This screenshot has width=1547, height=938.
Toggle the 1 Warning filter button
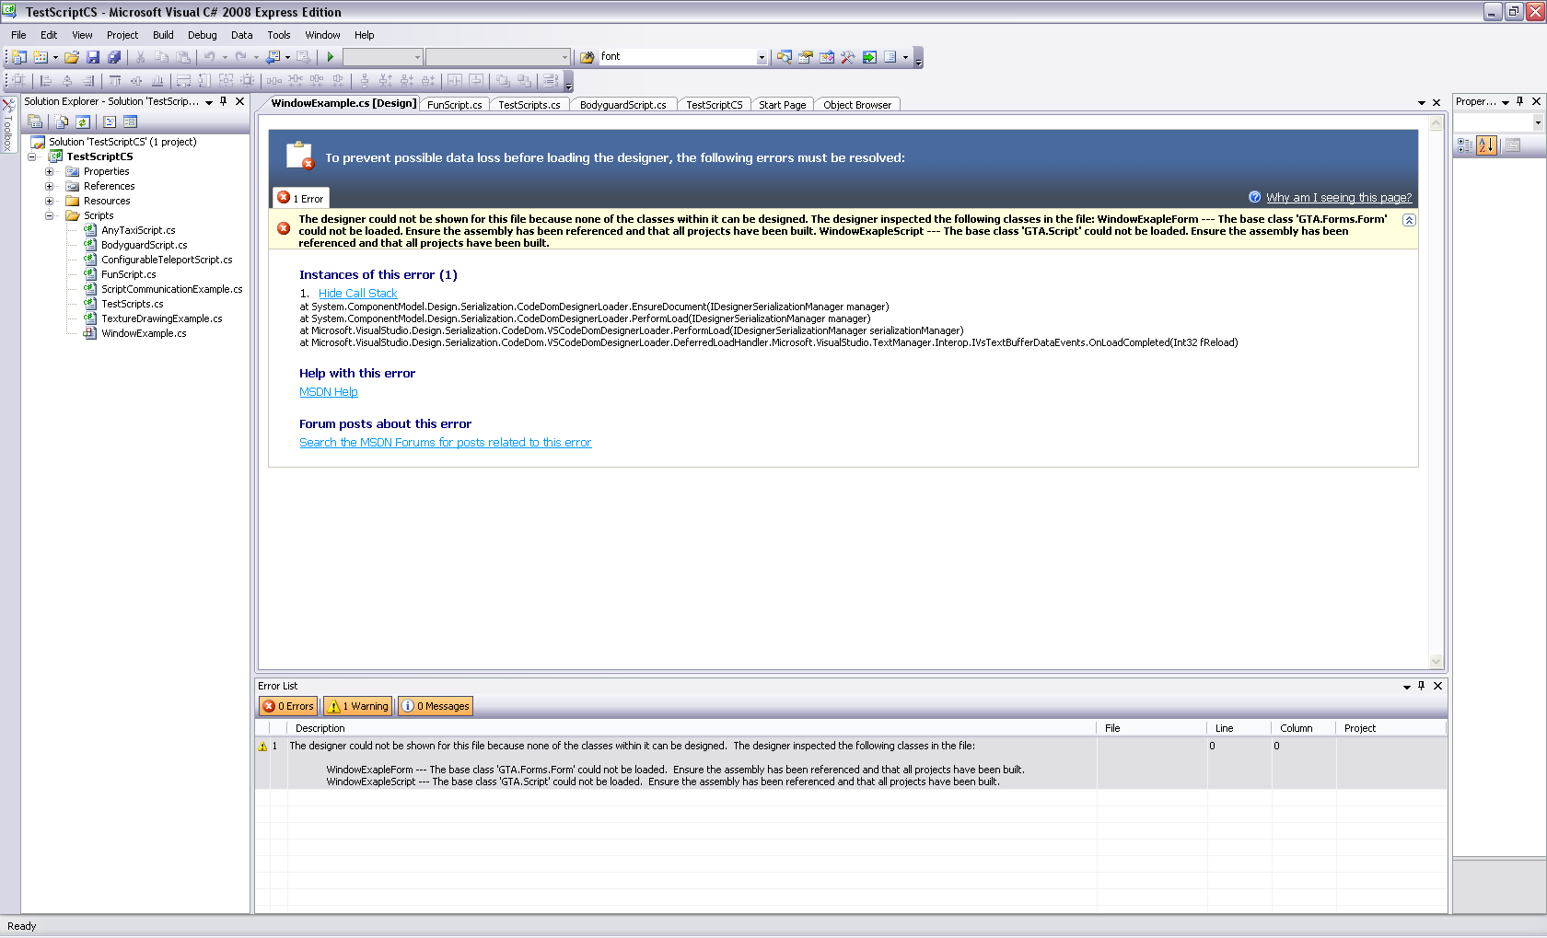tap(358, 706)
